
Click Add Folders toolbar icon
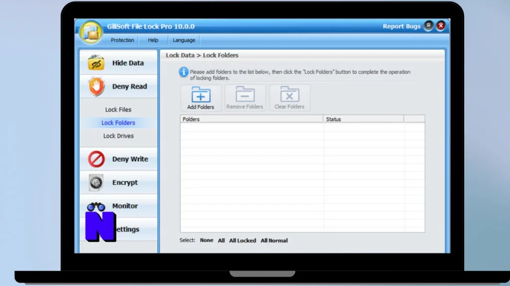point(201,98)
